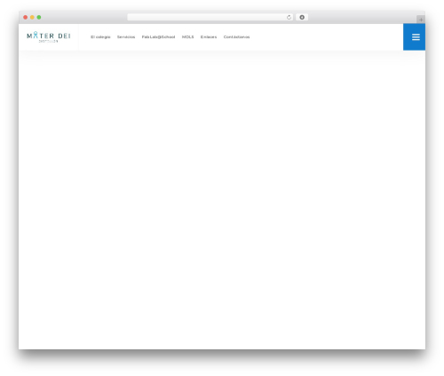Go to the Contáctanos page
This screenshot has height=376, width=444.
236,37
